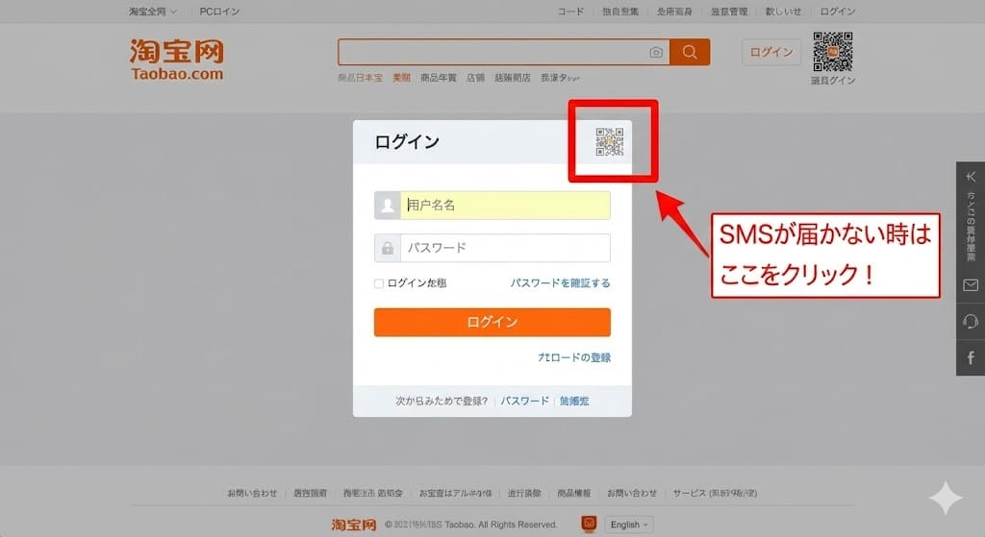The width and height of the screenshot is (985, 537).
Task: Click the 会員ログイン label under header QR
Action: tap(832, 81)
